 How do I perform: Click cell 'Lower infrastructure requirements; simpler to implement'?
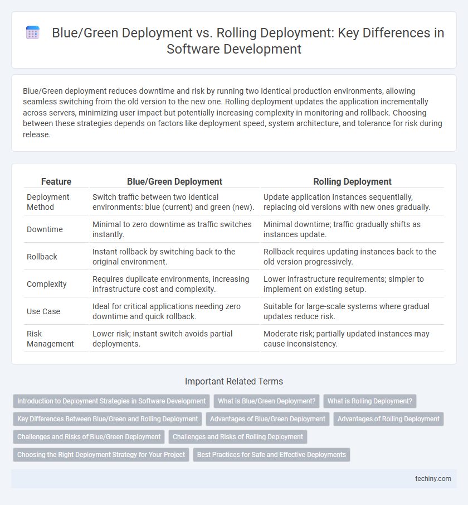coord(352,284)
